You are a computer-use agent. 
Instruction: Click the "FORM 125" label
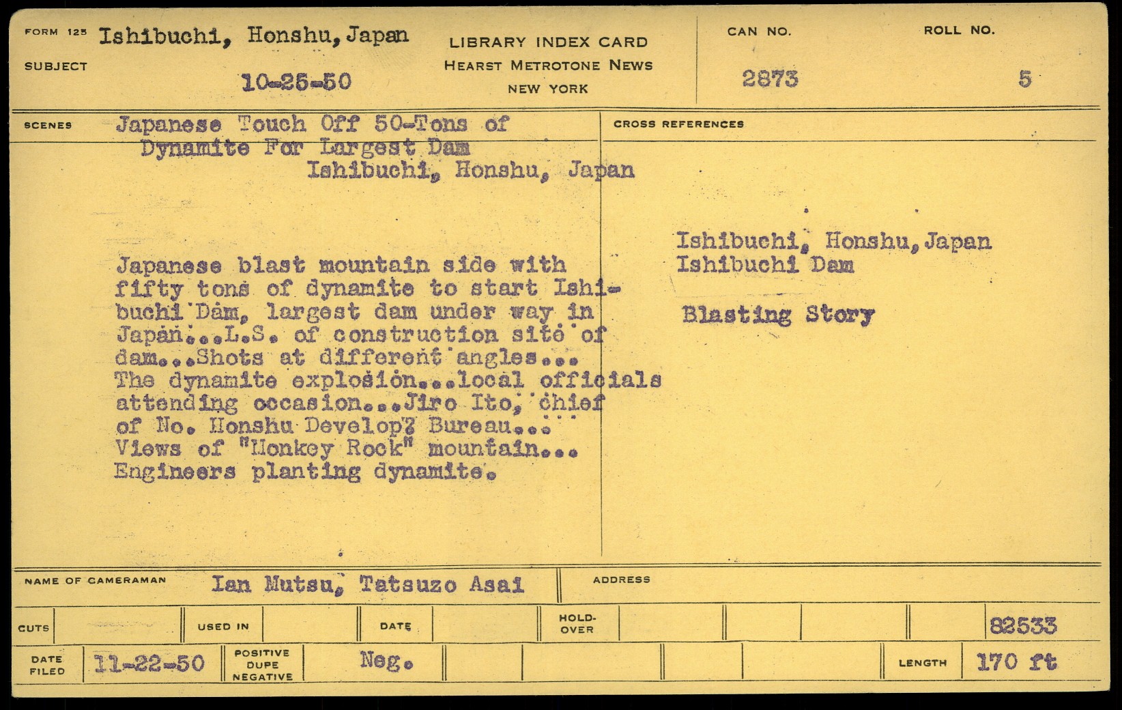tap(55, 32)
